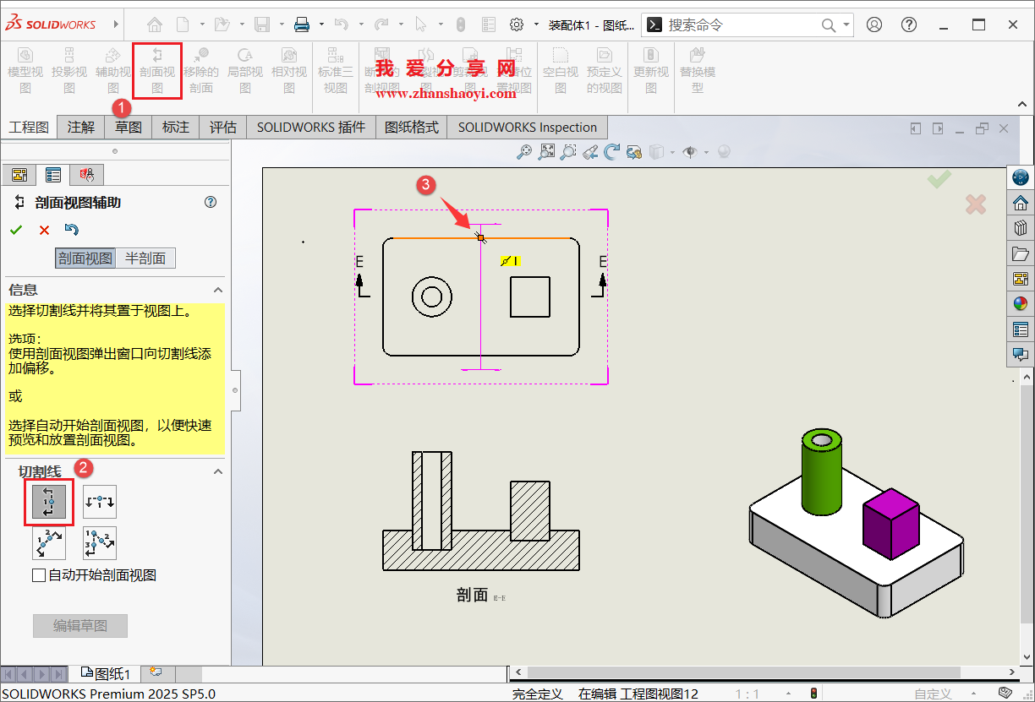The height and width of the screenshot is (702, 1035).
Task: Click the blue undo arrow in the property panel
Action: (x=72, y=230)
